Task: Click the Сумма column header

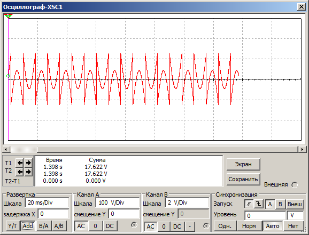Action: pos(97,160)
